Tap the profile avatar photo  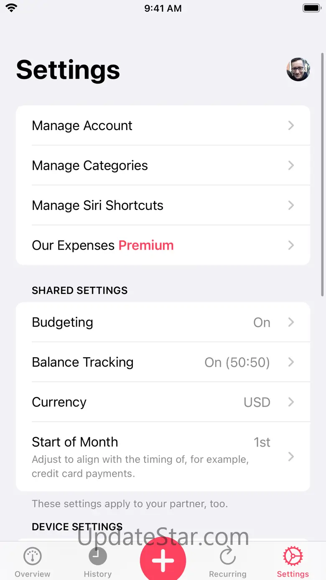pos(298,69)
